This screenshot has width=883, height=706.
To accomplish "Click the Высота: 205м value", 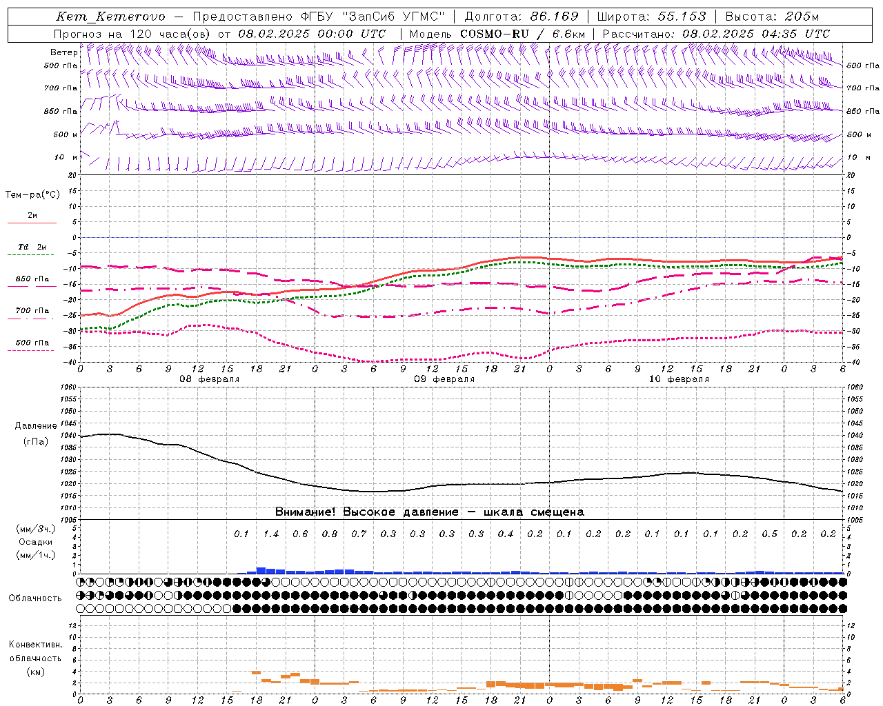I will tap(772, 17).
